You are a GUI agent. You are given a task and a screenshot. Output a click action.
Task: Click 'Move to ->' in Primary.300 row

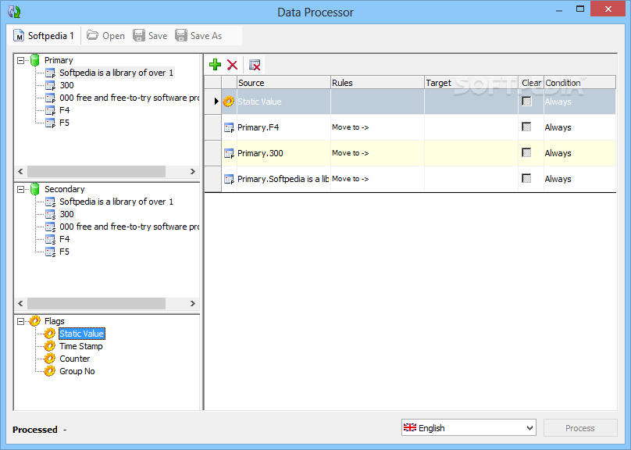pyautogui.click(x=350, y=153)
